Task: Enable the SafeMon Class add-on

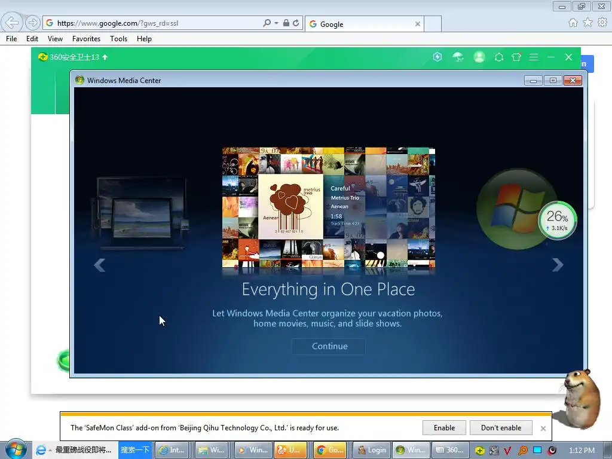Action: [x=444, y=428]
